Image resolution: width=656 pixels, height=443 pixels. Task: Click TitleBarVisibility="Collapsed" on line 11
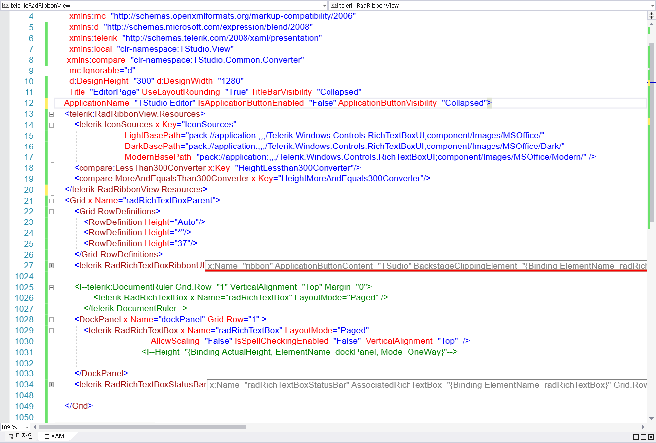[x=306, y=92]
